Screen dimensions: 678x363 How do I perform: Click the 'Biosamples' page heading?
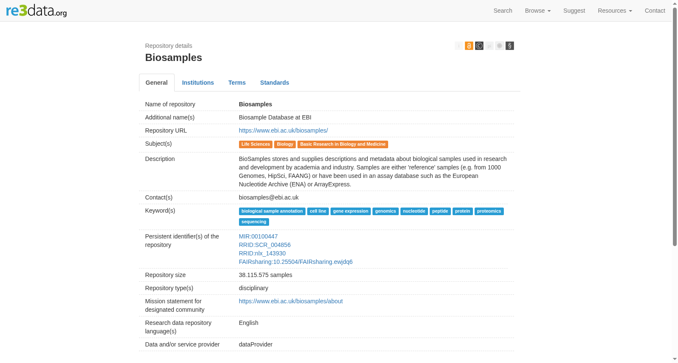(174, 58)
